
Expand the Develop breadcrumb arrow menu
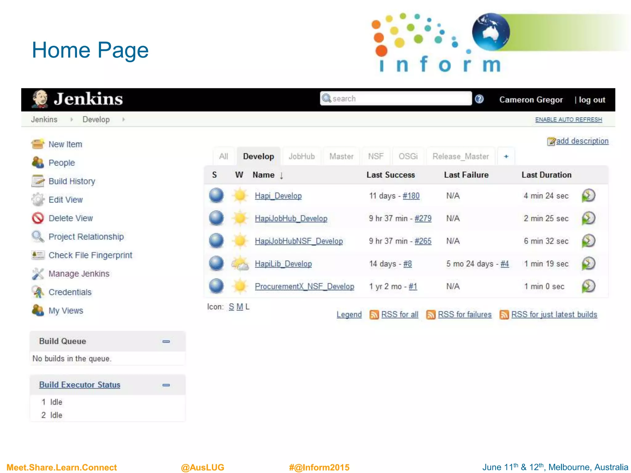click(x=124, y=119)
